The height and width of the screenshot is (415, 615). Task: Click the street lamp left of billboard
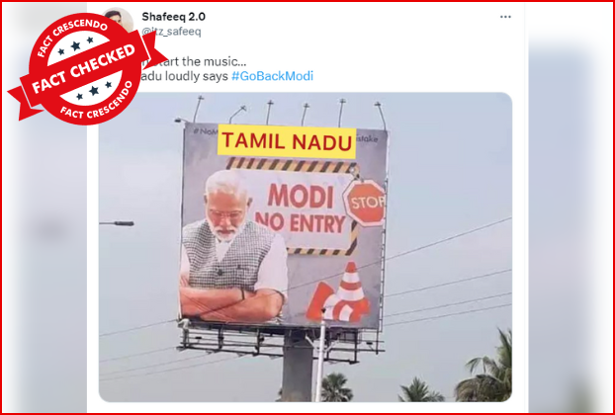click(x=117, y=223)
